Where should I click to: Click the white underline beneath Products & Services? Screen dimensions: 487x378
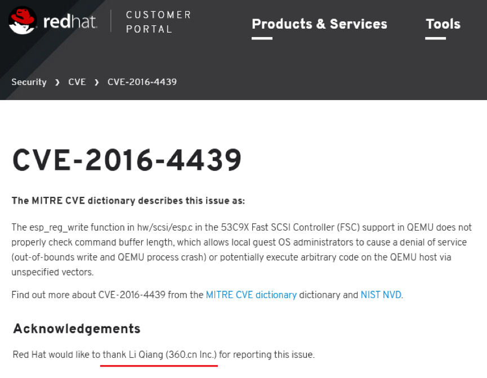click(262, 38)
